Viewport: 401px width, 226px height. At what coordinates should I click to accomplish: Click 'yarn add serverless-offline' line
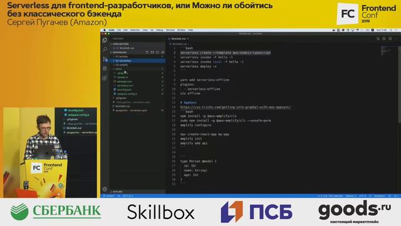pyautogui.click(x=205, y=80)
